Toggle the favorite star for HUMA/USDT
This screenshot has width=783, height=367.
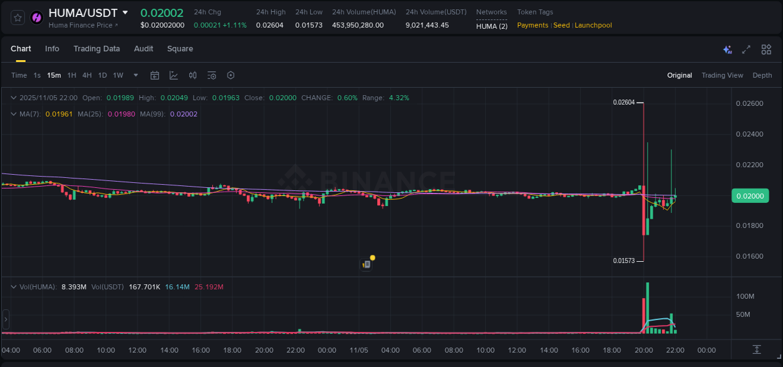click(x=17, y=17)
